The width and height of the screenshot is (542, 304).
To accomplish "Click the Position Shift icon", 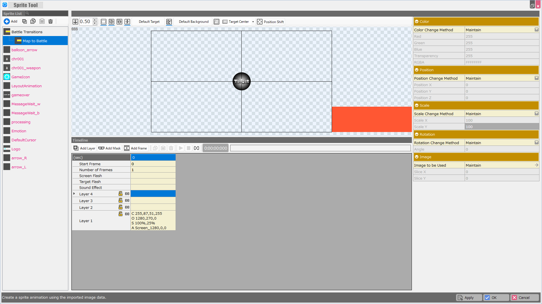I will click(260, 22).
